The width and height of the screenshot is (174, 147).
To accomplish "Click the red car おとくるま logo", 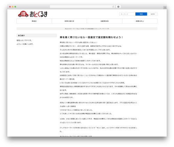I will point(33,14).
